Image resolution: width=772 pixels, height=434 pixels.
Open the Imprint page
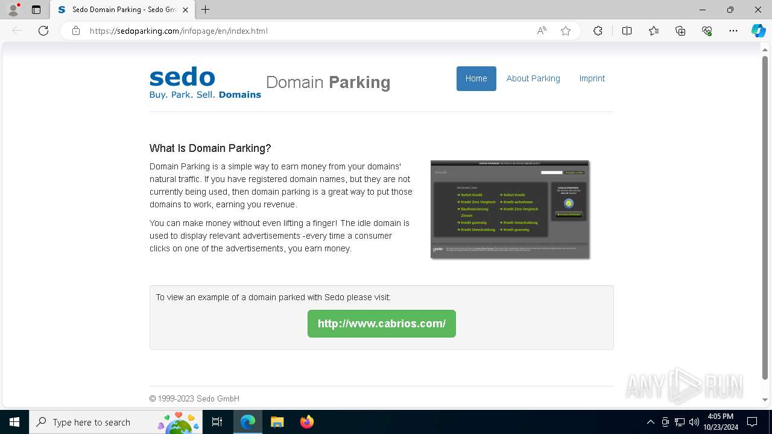coord(592,78)
